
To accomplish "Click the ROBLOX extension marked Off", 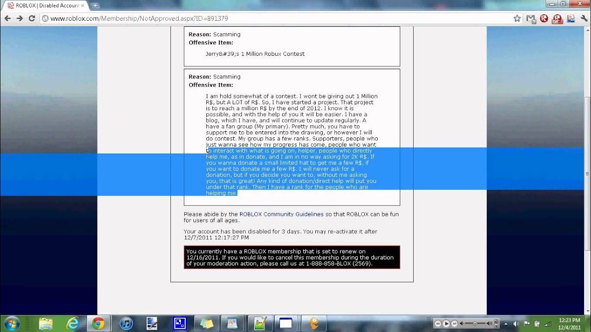I will (557, 18).
